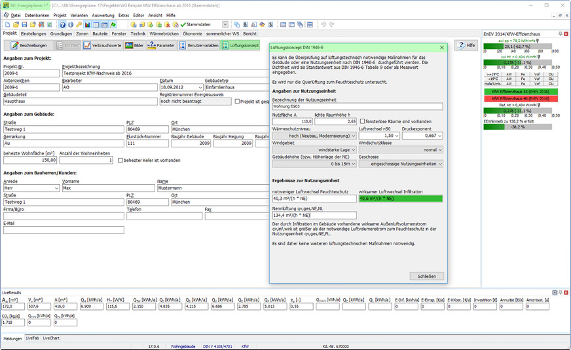571x350 pixels.
Task: Toggle beheizter Keller ist vorhanden checkbox
Action: (120, 161)
